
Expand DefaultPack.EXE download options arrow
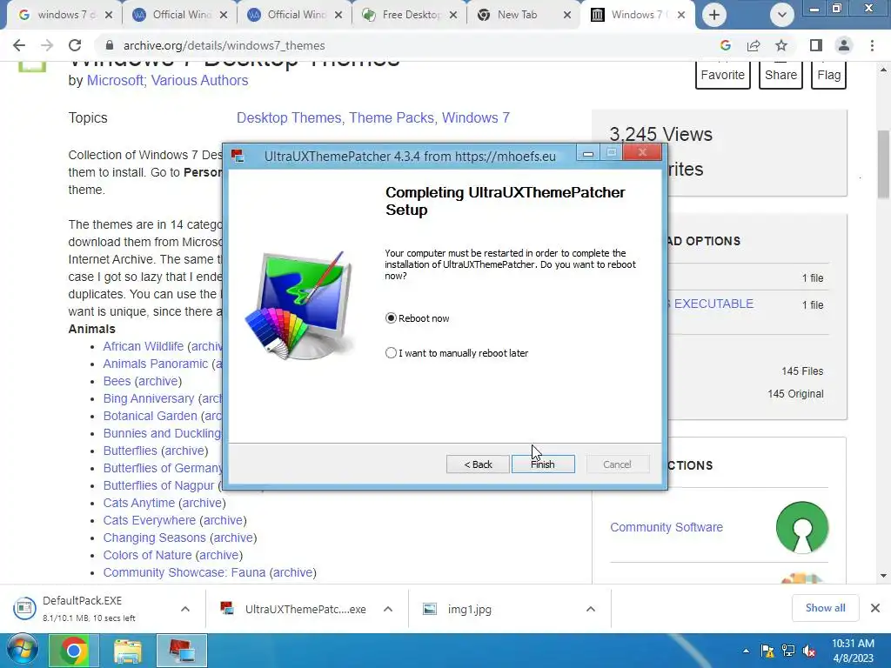click(x=185, y=609)
